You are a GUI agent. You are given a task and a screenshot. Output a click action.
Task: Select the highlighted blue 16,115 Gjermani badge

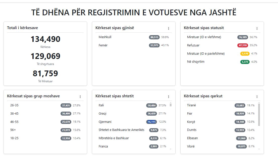tap(151, 122)
